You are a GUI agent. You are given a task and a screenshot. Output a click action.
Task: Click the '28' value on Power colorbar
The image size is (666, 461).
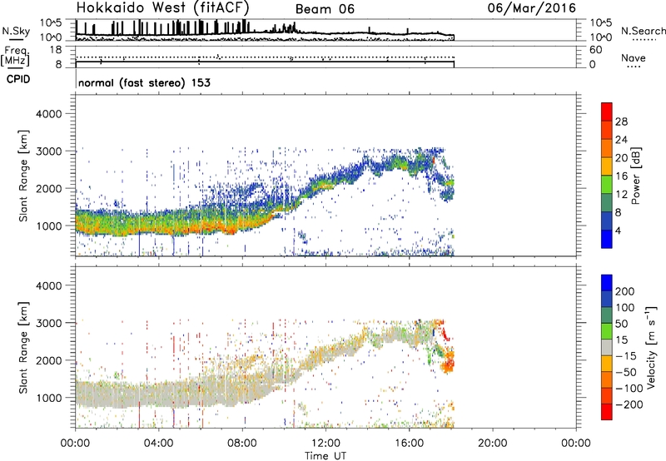point(621,121)
